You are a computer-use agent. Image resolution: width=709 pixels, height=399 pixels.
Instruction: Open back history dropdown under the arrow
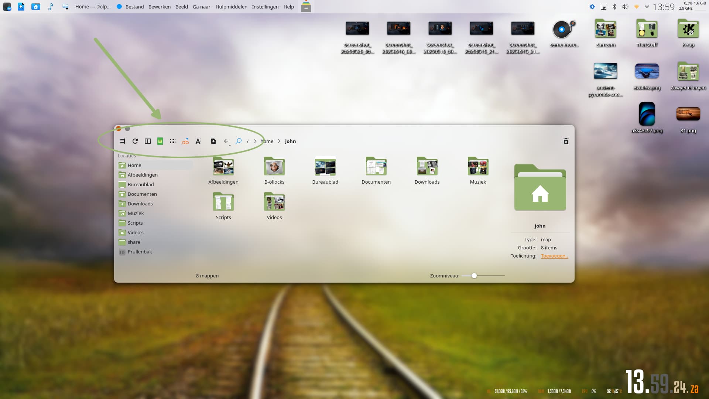point(230,145)
